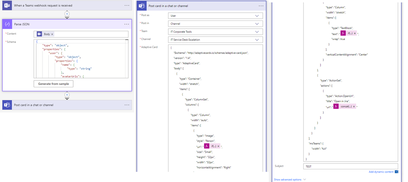Remove the concat(...) expression token
The image size is (408, 182).
pos(354,107)
